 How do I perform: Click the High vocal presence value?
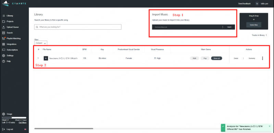[x=157, y=58]
